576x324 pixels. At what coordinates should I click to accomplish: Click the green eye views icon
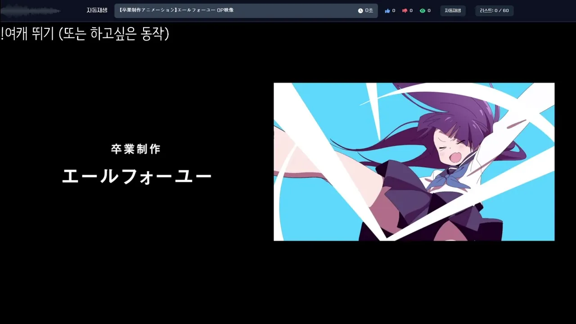pos(423,11)
